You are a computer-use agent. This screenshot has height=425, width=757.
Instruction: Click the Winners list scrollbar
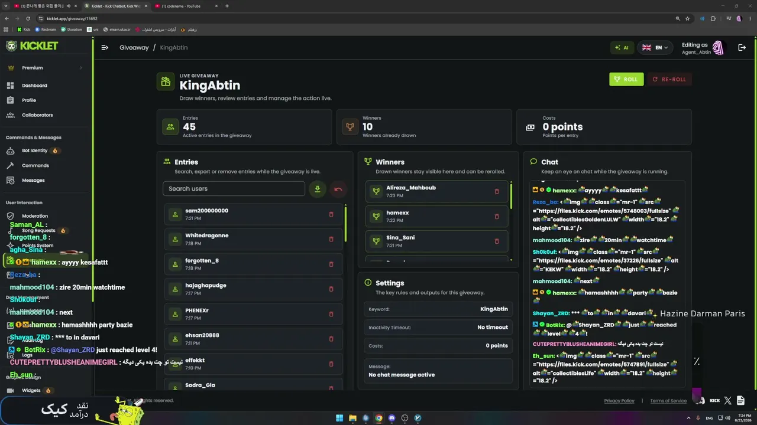[x=511, y=195]
